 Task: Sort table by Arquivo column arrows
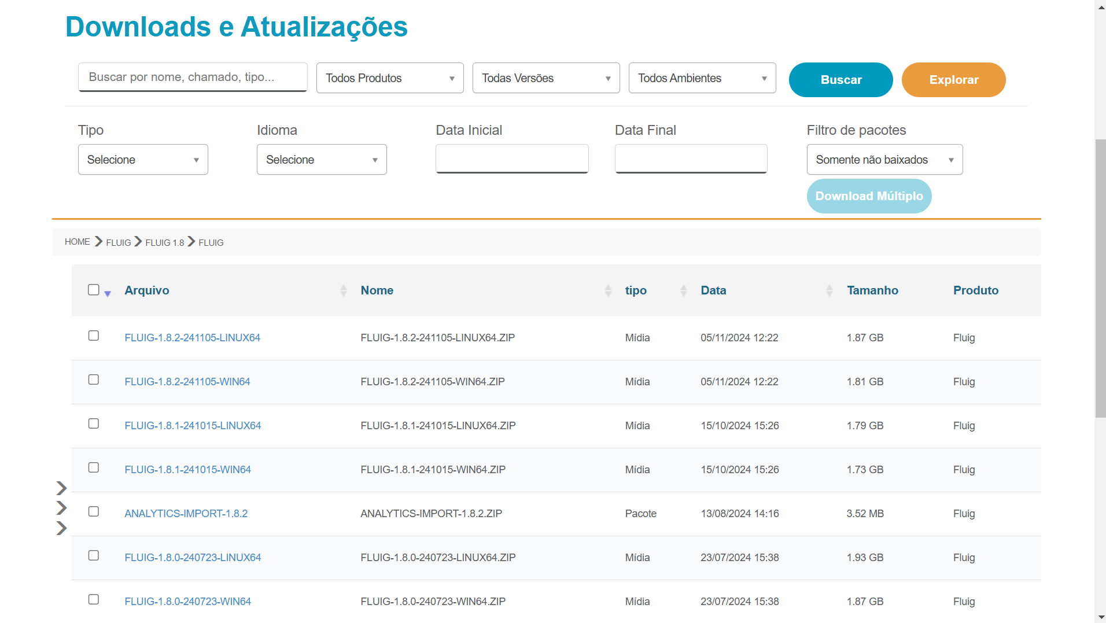pos(344,290)
